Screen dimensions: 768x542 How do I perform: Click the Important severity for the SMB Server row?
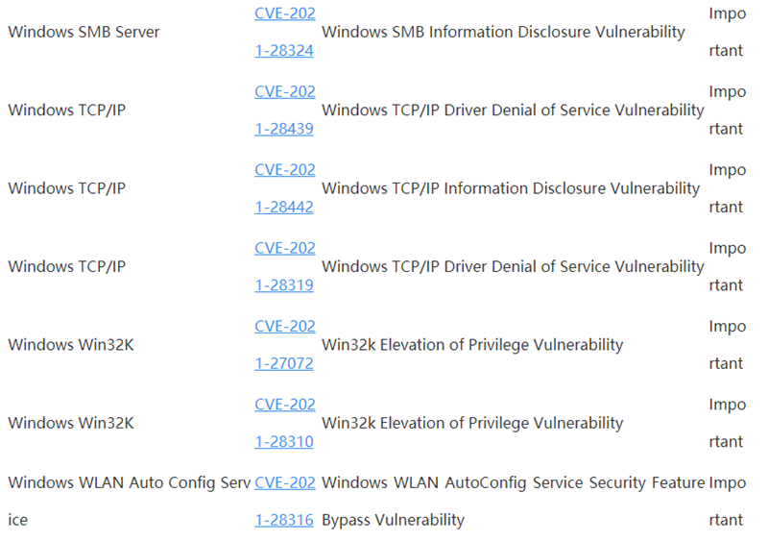coord(727,13)
